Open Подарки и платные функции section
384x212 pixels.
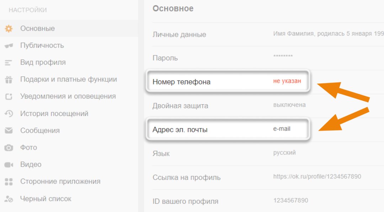pos(68,79)
